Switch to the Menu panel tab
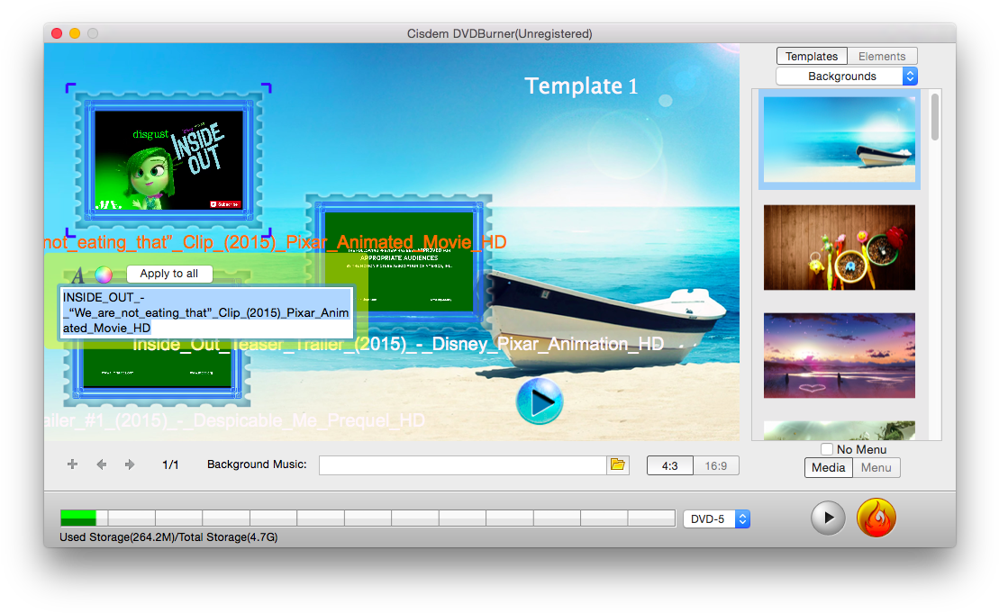Image resolution: width=999 pixels, height=613 pixels. pos(875,467)
